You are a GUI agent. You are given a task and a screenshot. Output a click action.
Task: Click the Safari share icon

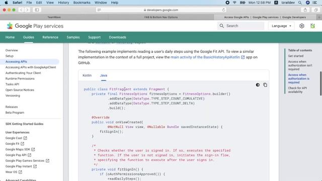305,10
